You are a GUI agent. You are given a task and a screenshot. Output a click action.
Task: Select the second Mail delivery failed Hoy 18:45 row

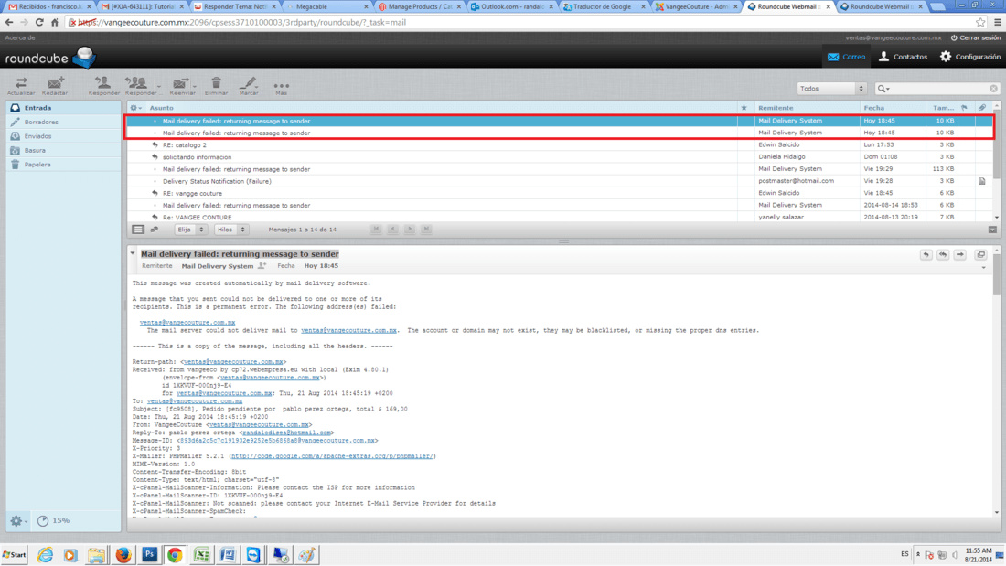click(x=560, y=133)
